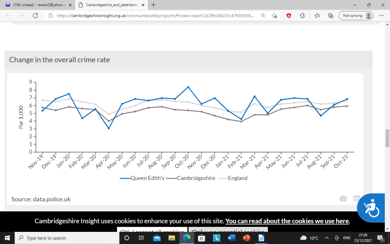Click the zoom magnifier in address bar
Image resolution: width=390 pixels, height=244 pixels.
click(x=263, y=16)
